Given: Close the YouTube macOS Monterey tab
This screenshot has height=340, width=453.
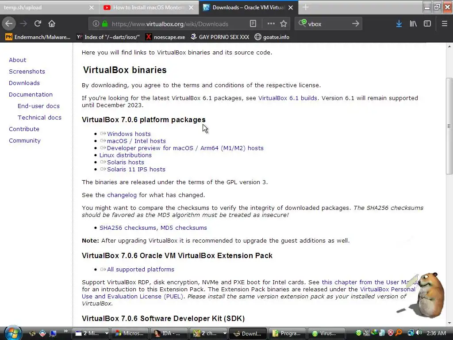Looking at the screenshot, I should pos(191,8).
